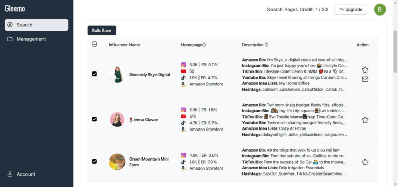The height and width of the screenshot is (187, 398).
Task: Open Green Mountain Mini Farm's TikTok icon
Action: click(x=183, y=162)
